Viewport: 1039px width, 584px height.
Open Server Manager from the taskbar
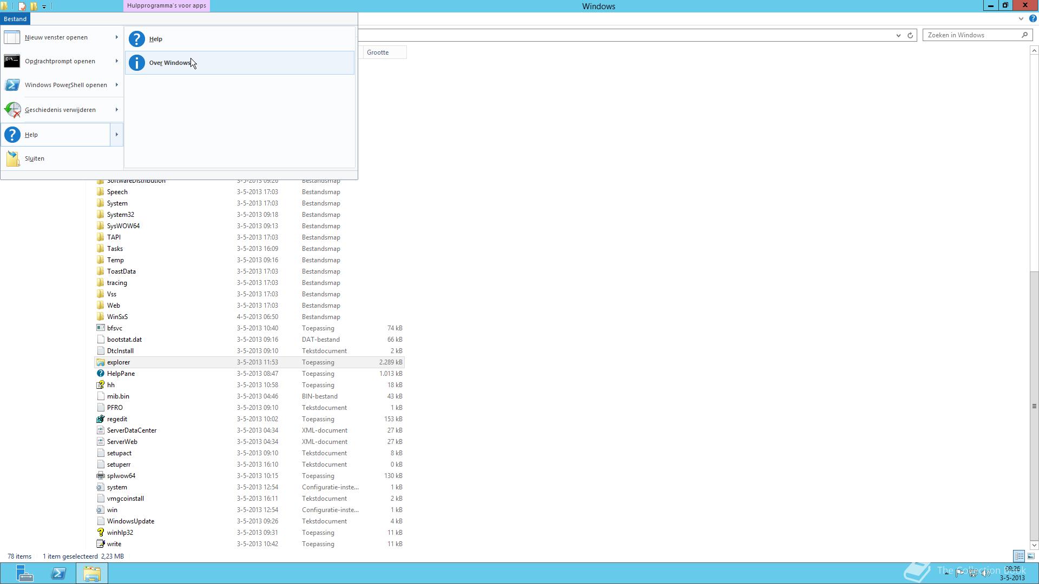(x=24, y=573)
